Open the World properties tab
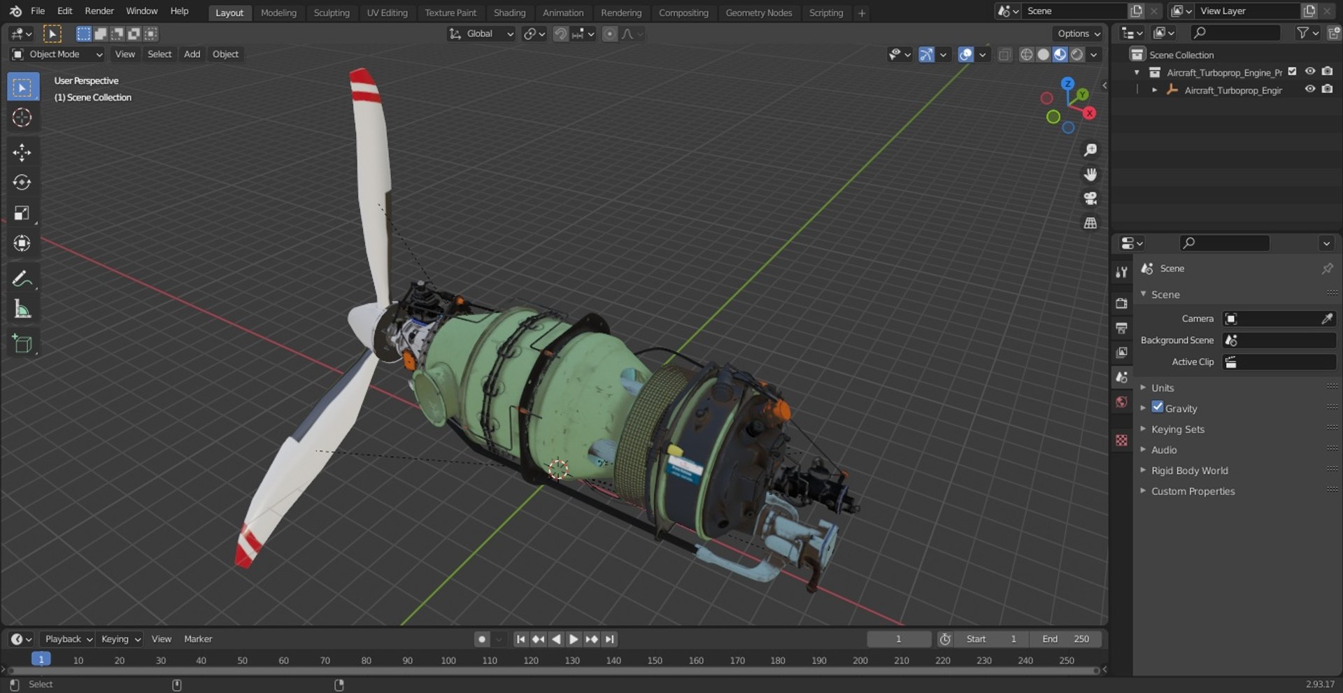The image size is (1343, 693). 1122,401
